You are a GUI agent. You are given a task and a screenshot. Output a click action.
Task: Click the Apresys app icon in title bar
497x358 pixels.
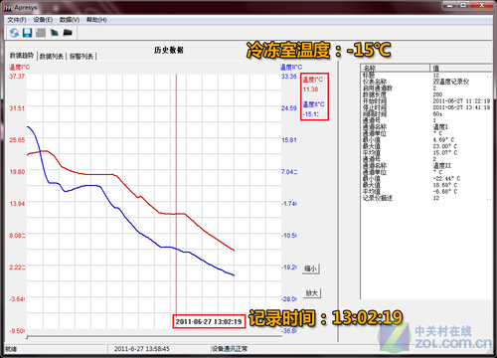point(8,7)
